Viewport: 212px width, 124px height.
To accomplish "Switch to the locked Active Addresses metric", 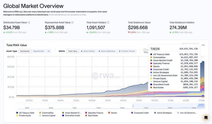I will (107, 51).
